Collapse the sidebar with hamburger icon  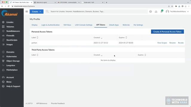click(27, 12)
